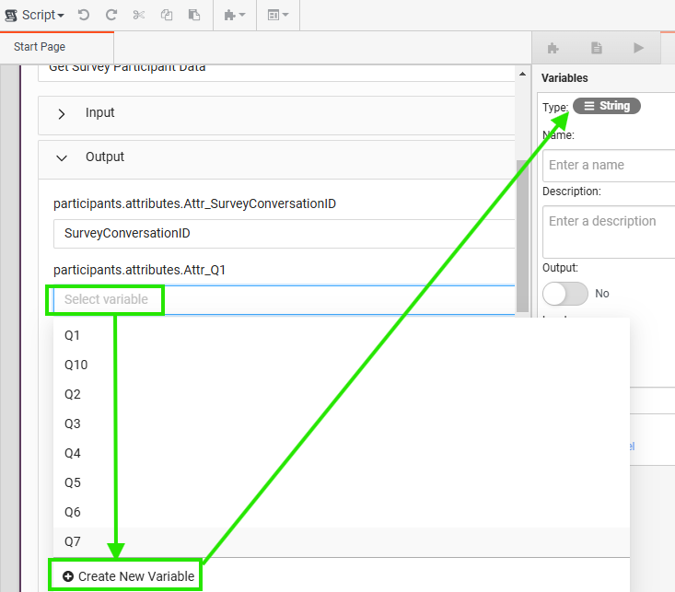Click the Enter a name field
This screenshot has width=675, height=592.
coord(609,166)
